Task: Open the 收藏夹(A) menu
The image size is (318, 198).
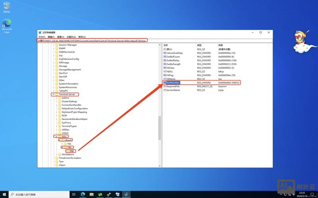Action: [x=72, y=36]
